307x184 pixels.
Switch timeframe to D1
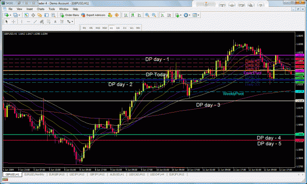125,28
